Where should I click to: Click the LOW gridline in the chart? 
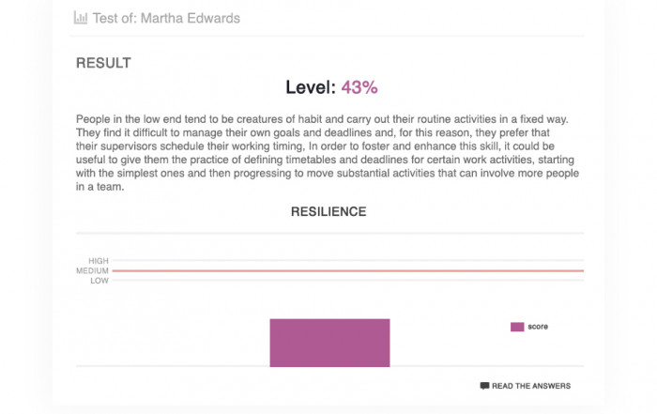click(348, 281)
